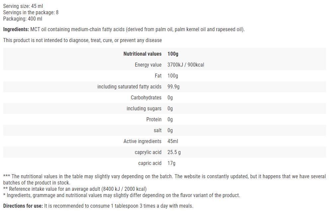Click the disease disclaimer sentence
The image size is (329, 211).
(82, 40)
